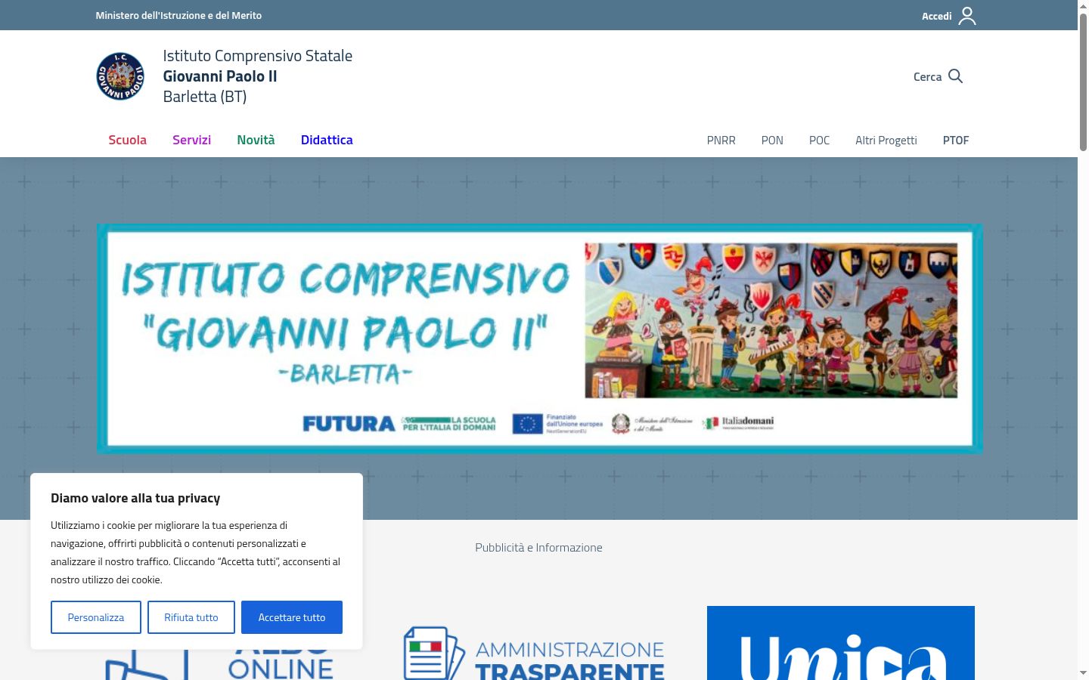1089x680 pixels.
Task: Click the Accettare tutto cookie button
Action: 292,617
